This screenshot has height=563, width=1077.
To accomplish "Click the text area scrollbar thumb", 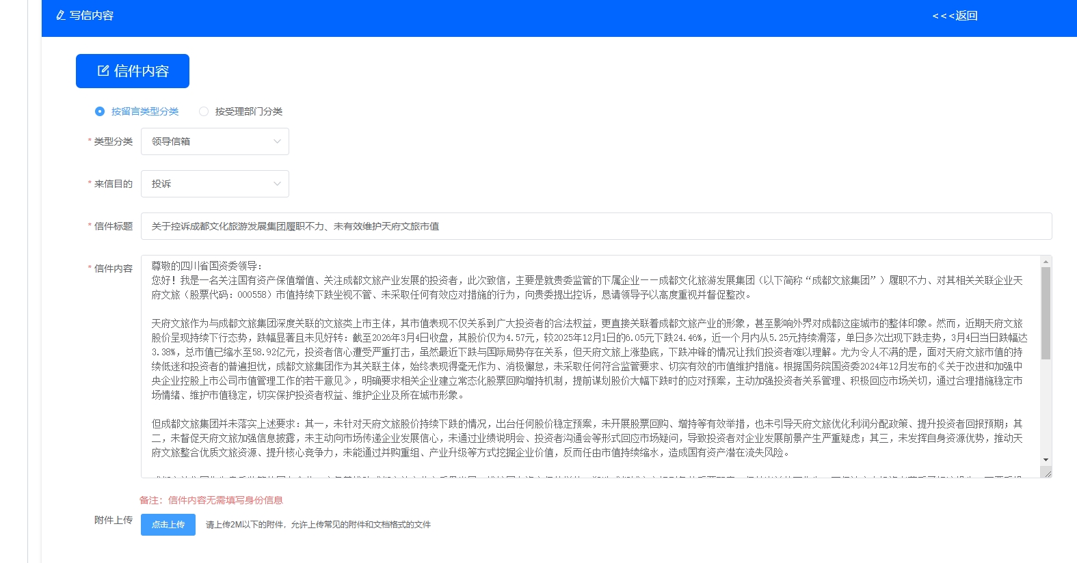I will point(1046,313).
